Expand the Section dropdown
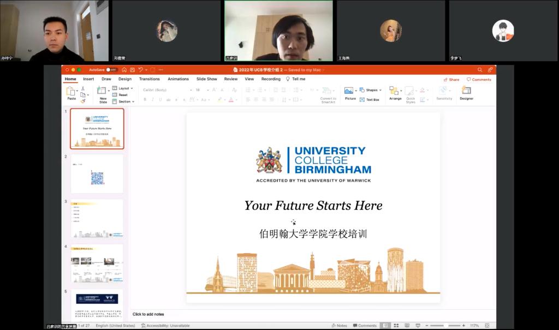 tap(123, 101)
